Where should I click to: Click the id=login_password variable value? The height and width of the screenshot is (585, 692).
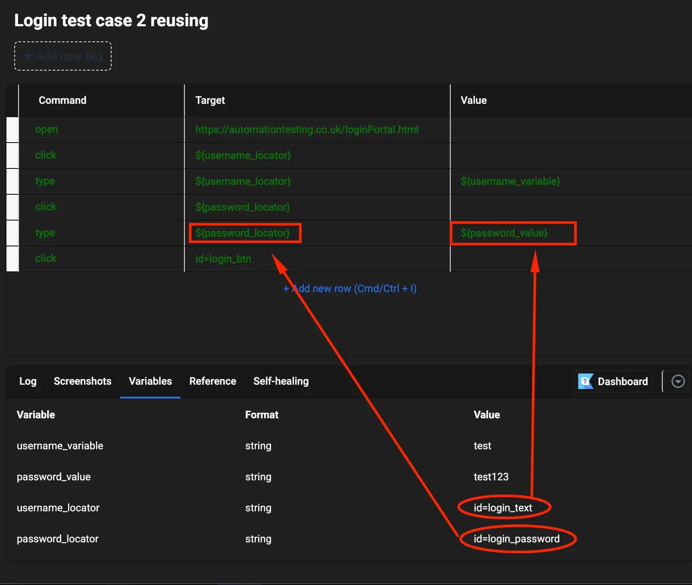[516, 539]
